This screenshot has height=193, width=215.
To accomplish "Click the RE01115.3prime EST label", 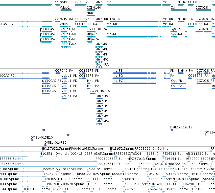I will (99, 179).
